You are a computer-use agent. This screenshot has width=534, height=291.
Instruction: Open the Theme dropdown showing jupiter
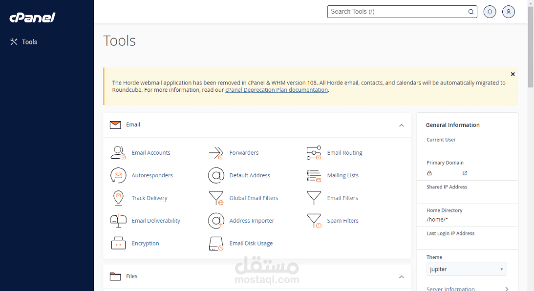[x=467, y=269]
